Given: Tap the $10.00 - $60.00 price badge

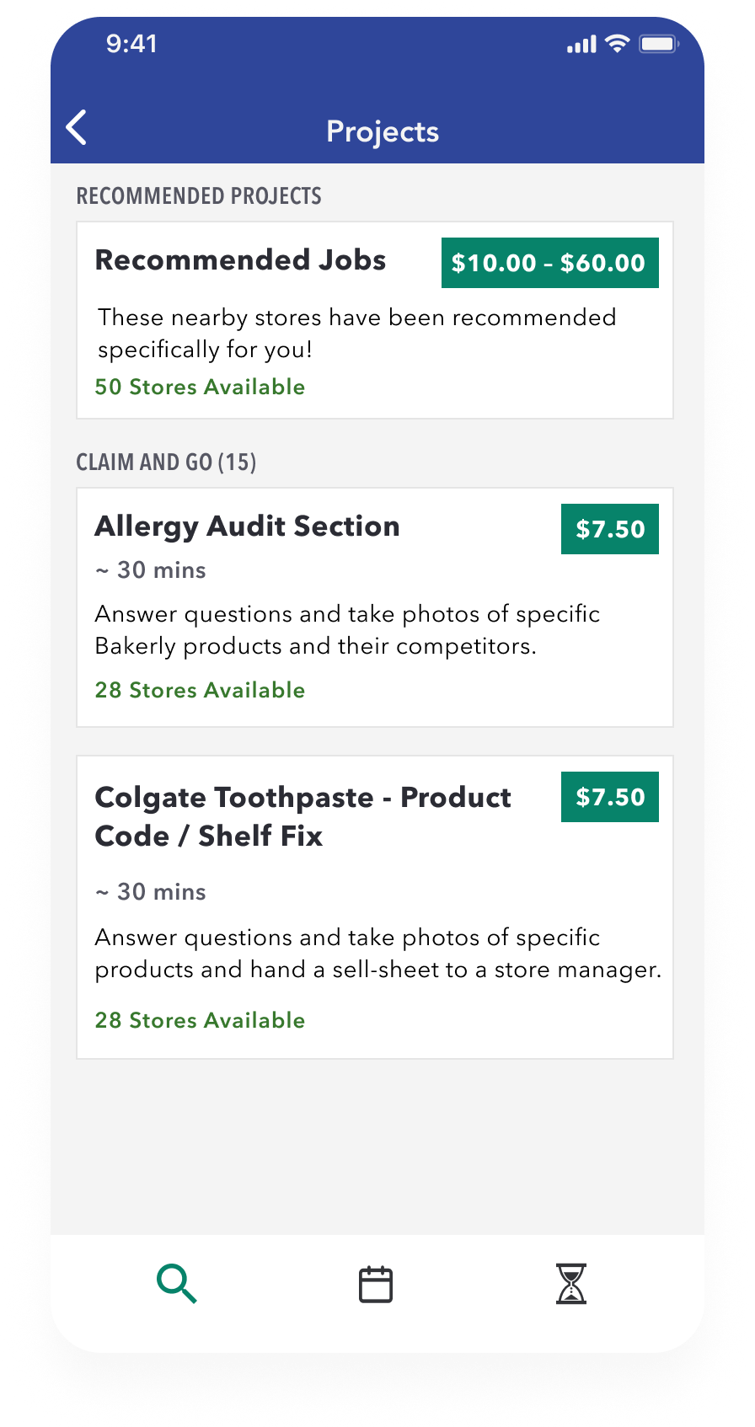Looking at the screenshot, I should [x=549, y=263].
